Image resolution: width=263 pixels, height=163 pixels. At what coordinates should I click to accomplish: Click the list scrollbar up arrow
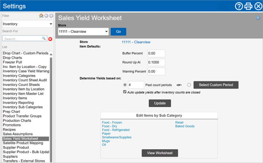tap(51, 54)
